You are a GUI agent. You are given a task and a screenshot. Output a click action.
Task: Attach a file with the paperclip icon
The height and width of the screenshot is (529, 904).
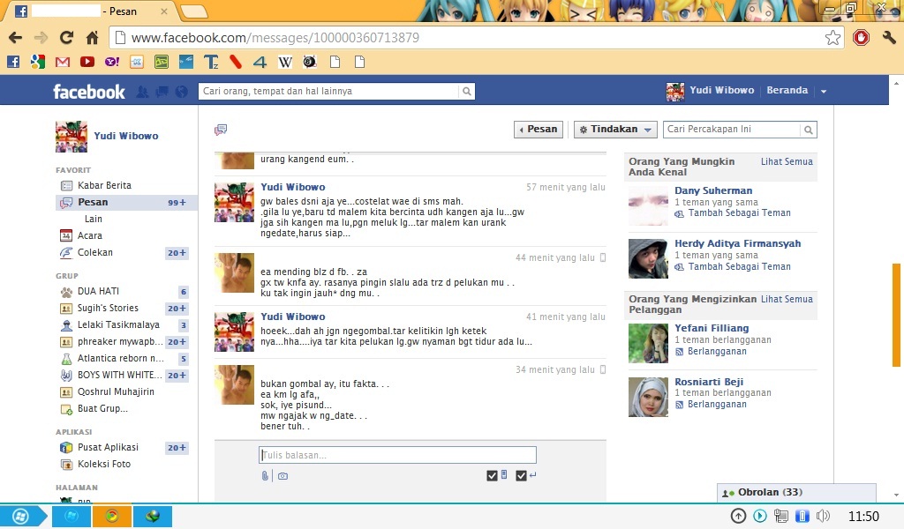click(x=265, y=476)
